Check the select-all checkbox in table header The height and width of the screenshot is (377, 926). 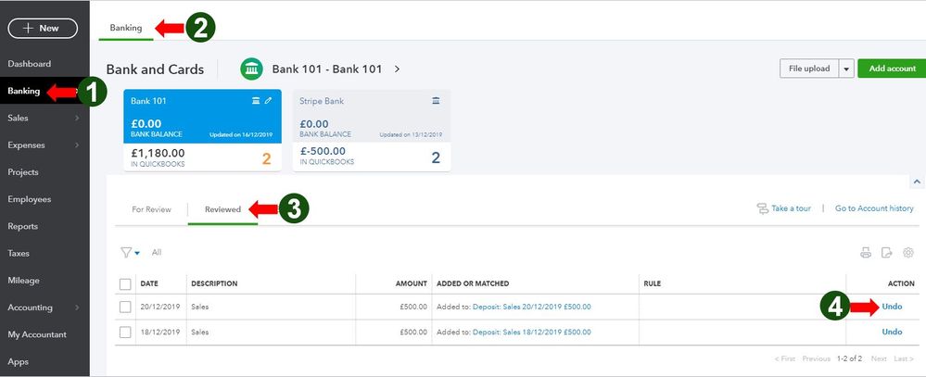click(125, 283)
